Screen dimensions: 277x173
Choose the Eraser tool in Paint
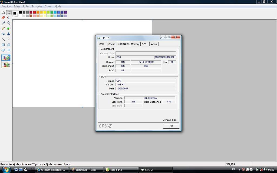[3, 18]
